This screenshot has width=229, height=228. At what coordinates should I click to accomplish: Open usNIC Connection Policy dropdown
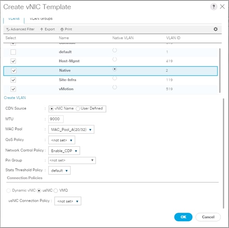pos(68,201)
